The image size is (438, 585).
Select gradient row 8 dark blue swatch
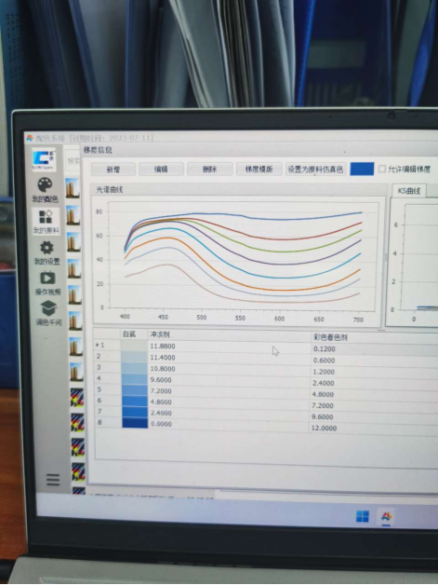(x=135, y=423)
